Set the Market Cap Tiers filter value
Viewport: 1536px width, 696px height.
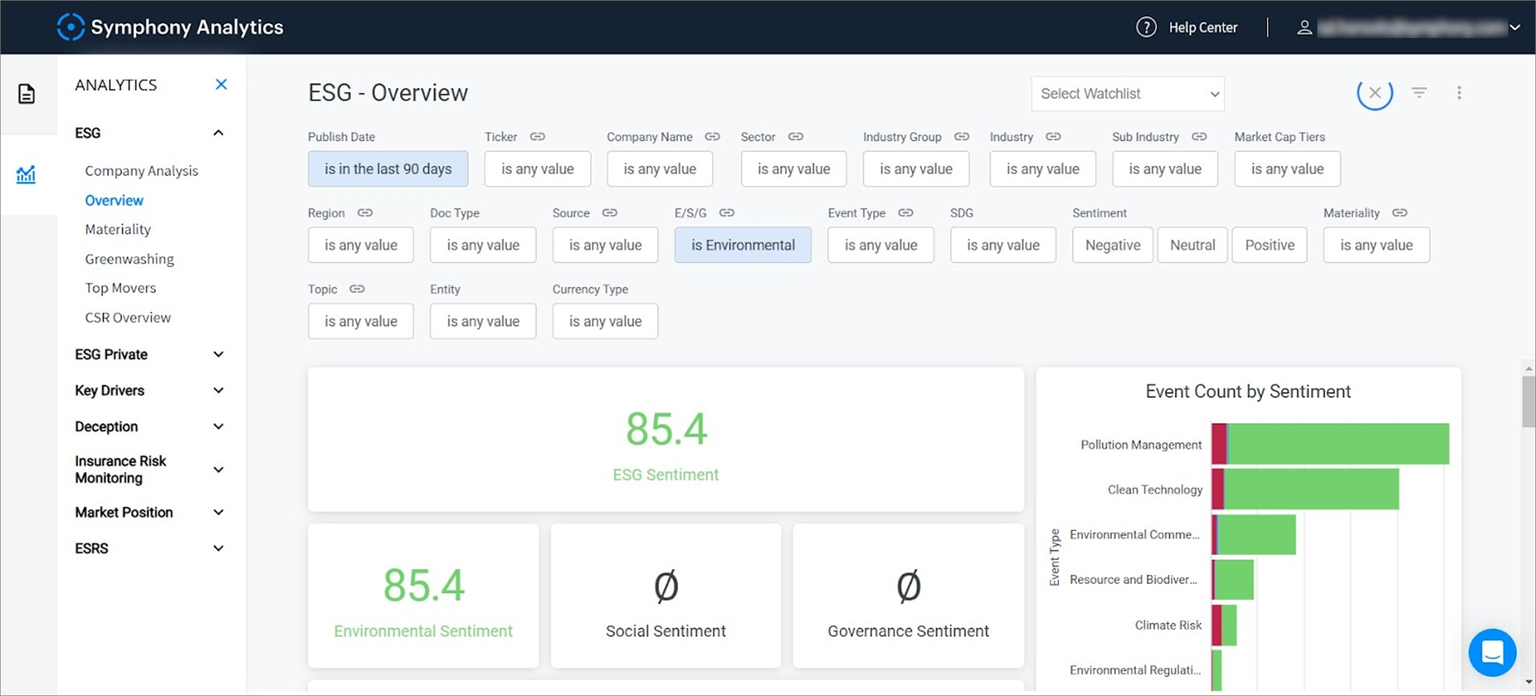point(1287,169)
